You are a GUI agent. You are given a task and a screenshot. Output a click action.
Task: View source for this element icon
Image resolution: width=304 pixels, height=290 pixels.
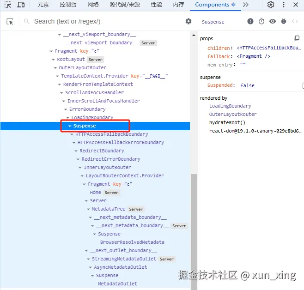pyautogui.click(x=295, y=21)
